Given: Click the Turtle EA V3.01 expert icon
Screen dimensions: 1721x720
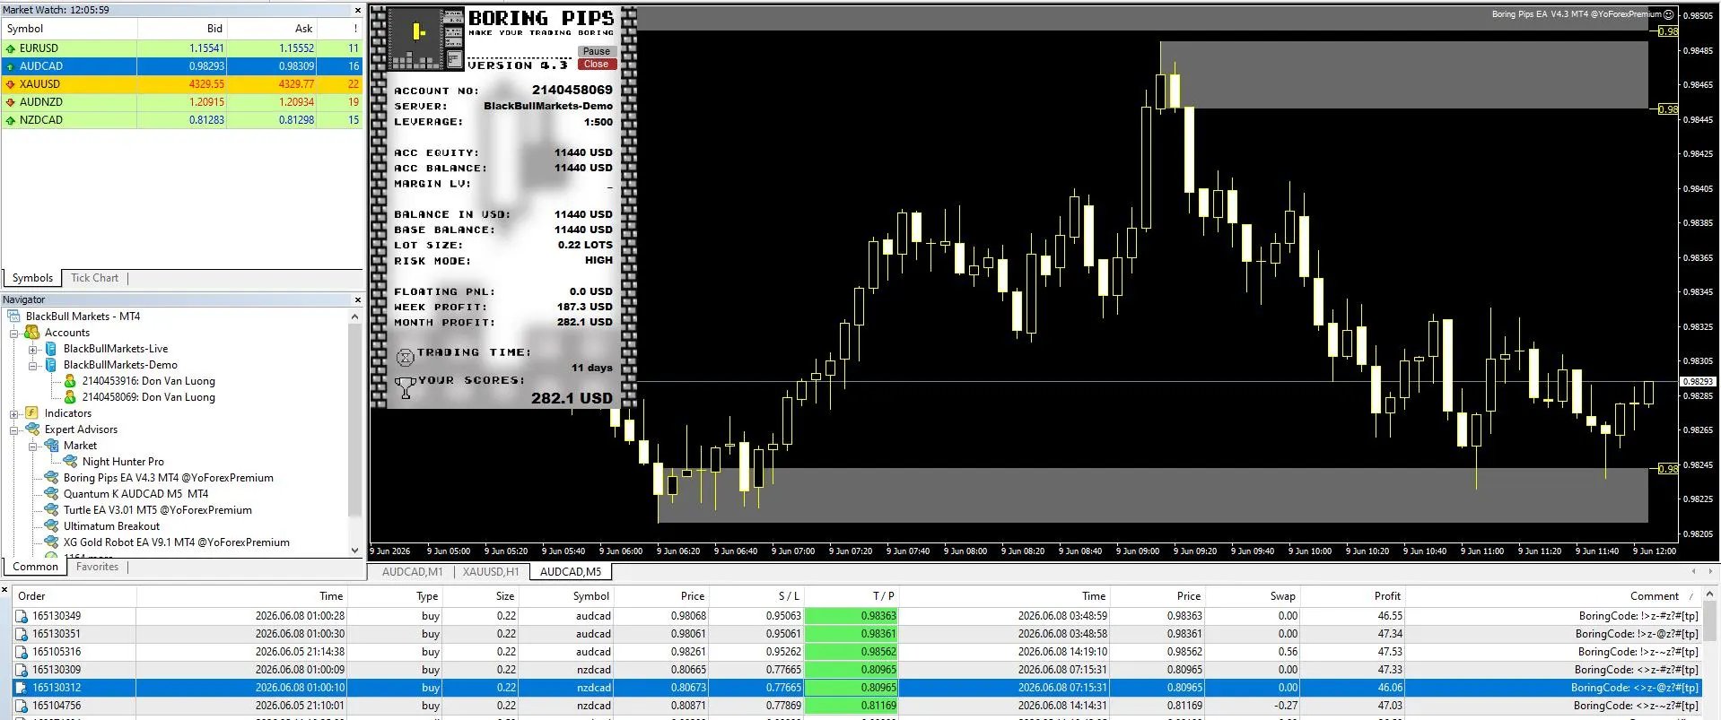Looking at the screenshot, I should tap(51, 510).
